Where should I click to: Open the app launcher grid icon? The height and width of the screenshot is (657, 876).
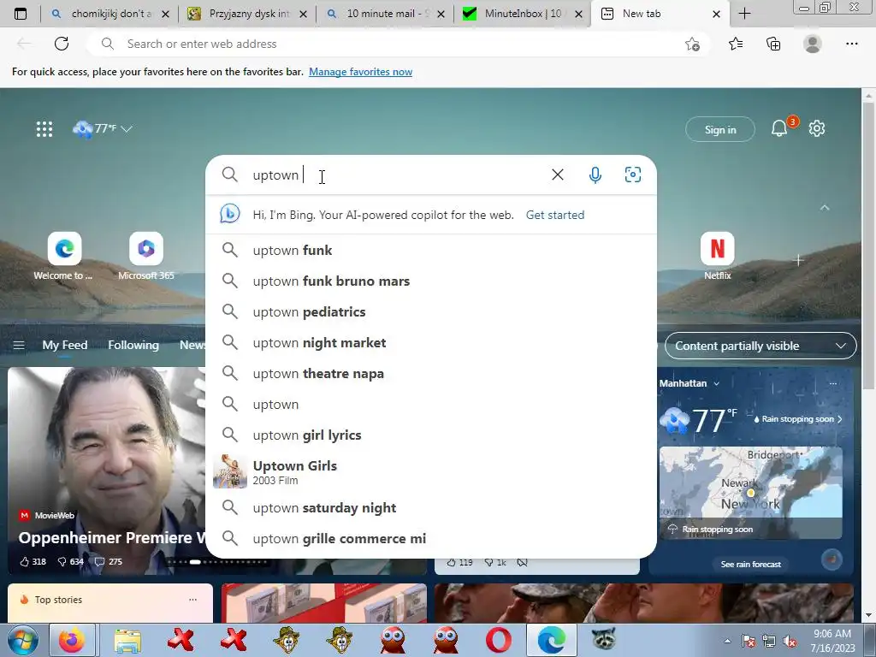click(44, 129)
